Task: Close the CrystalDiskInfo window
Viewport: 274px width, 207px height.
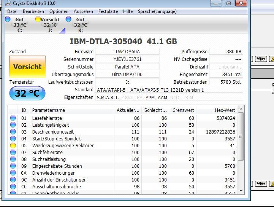Action: [x=241, y=3]
